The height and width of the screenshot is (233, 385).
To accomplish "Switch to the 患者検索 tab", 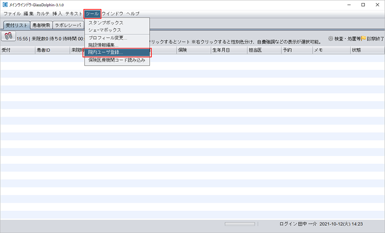I will coord(41,25).
